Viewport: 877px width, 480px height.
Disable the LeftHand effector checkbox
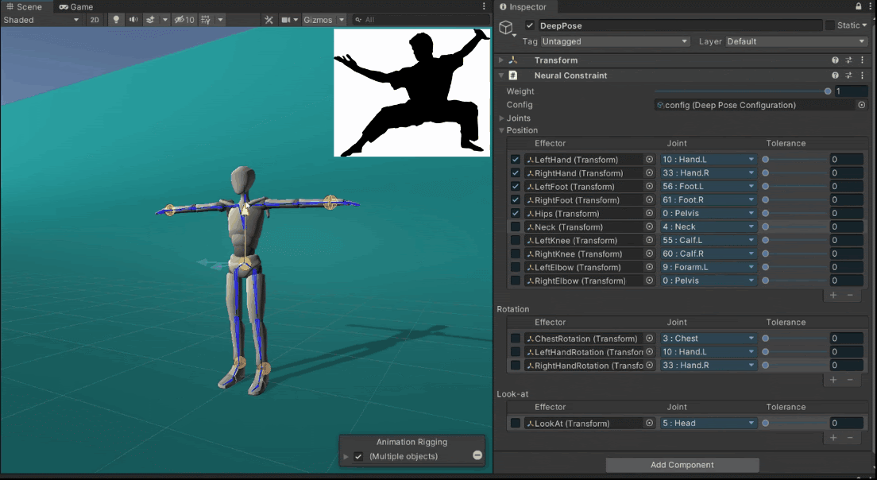516,160
